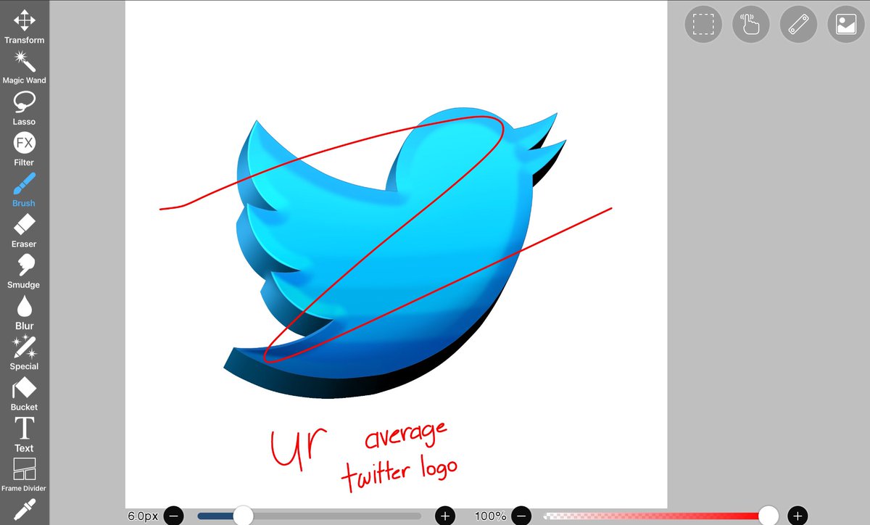Select the Magic Wand tool
Viewport: 870px width, 525px height.
click(25, 67)
